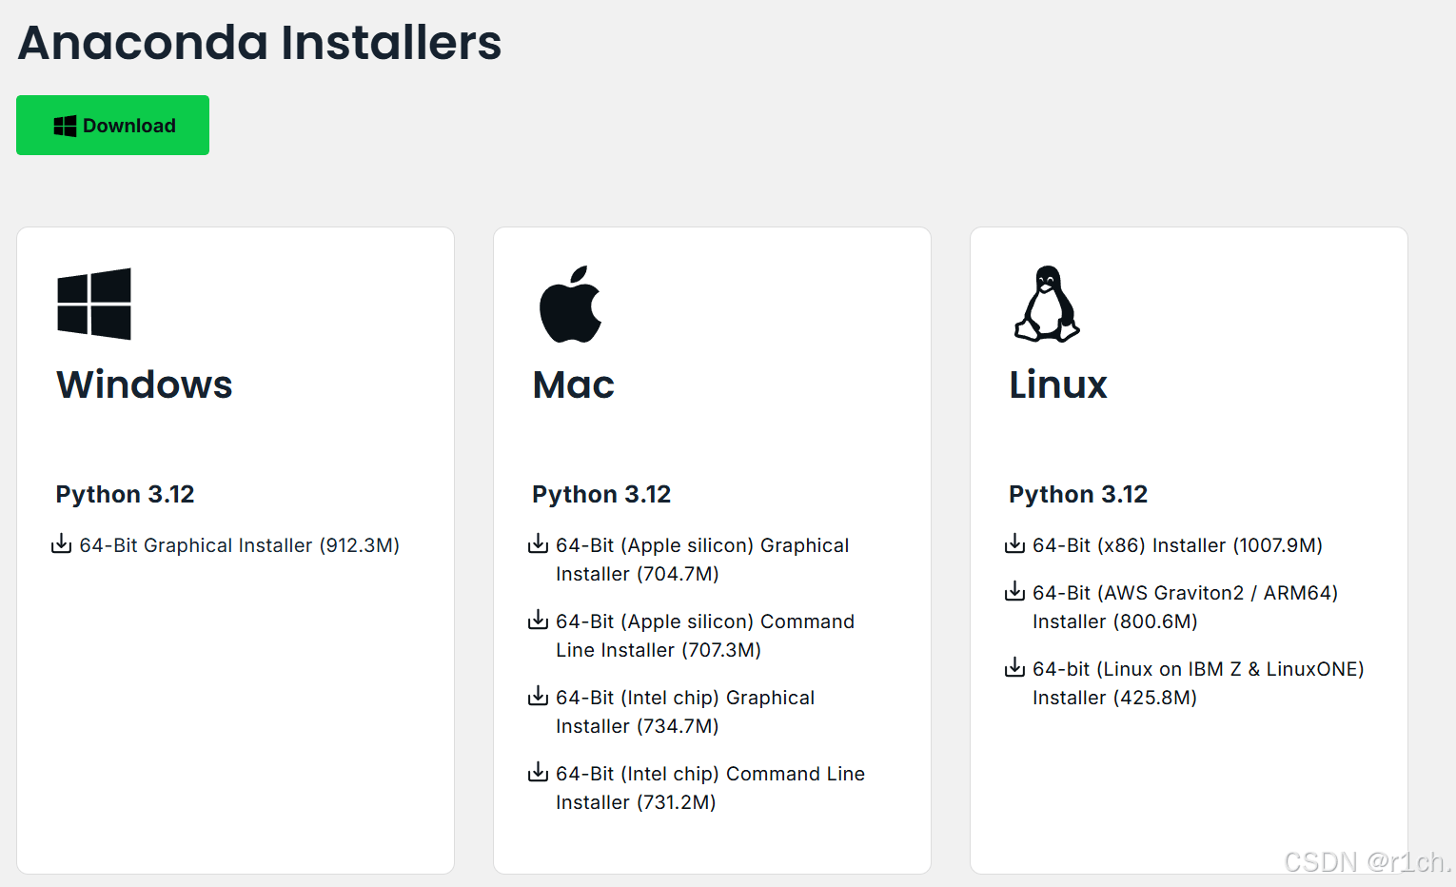Open Linux 64-Bit (x86) Installer link
1456x887 pixels.
(1177, 545)
